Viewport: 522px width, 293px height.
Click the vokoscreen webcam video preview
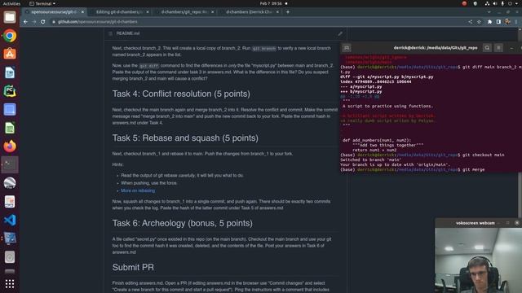point(479,260)
